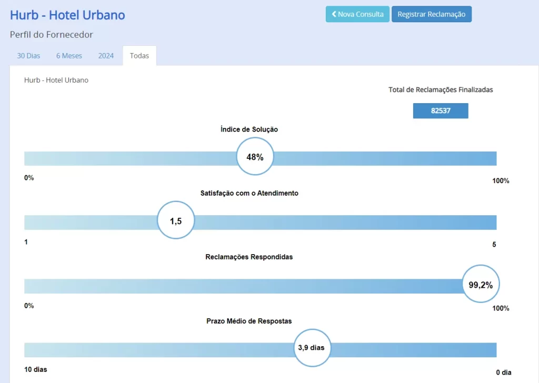Switch to the 6 Meses tab
The image size is (539, 383).
click(69, 56)
